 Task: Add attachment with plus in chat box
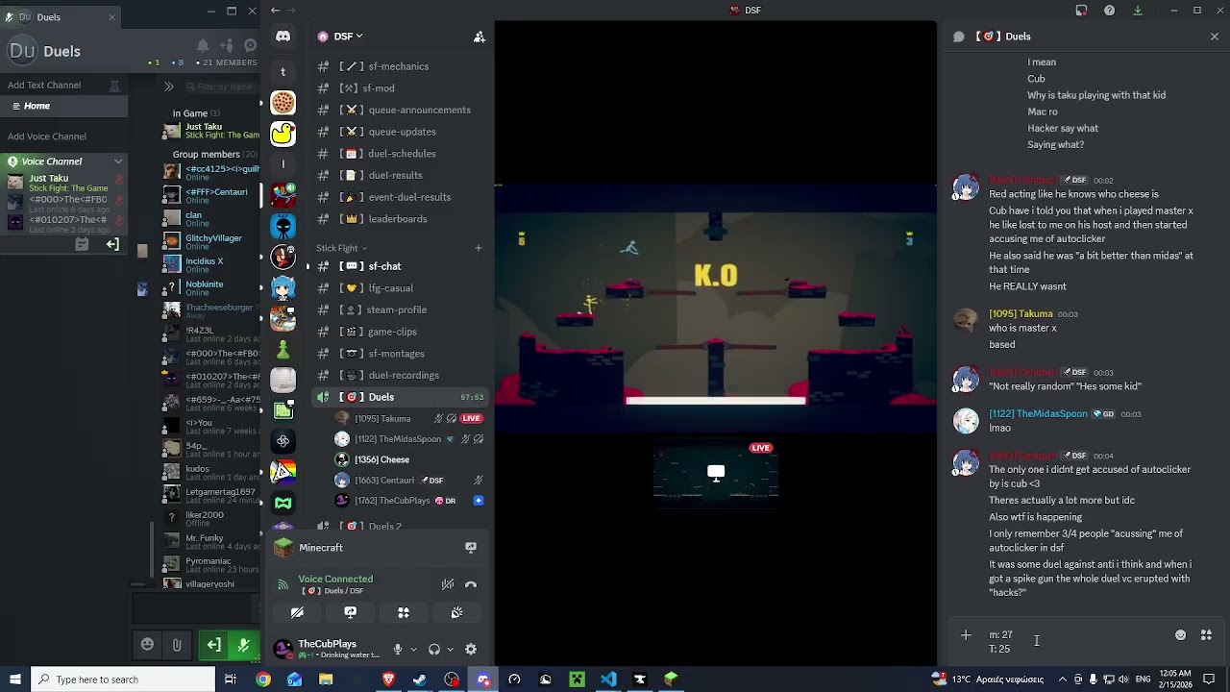click(x=966, y=635)
